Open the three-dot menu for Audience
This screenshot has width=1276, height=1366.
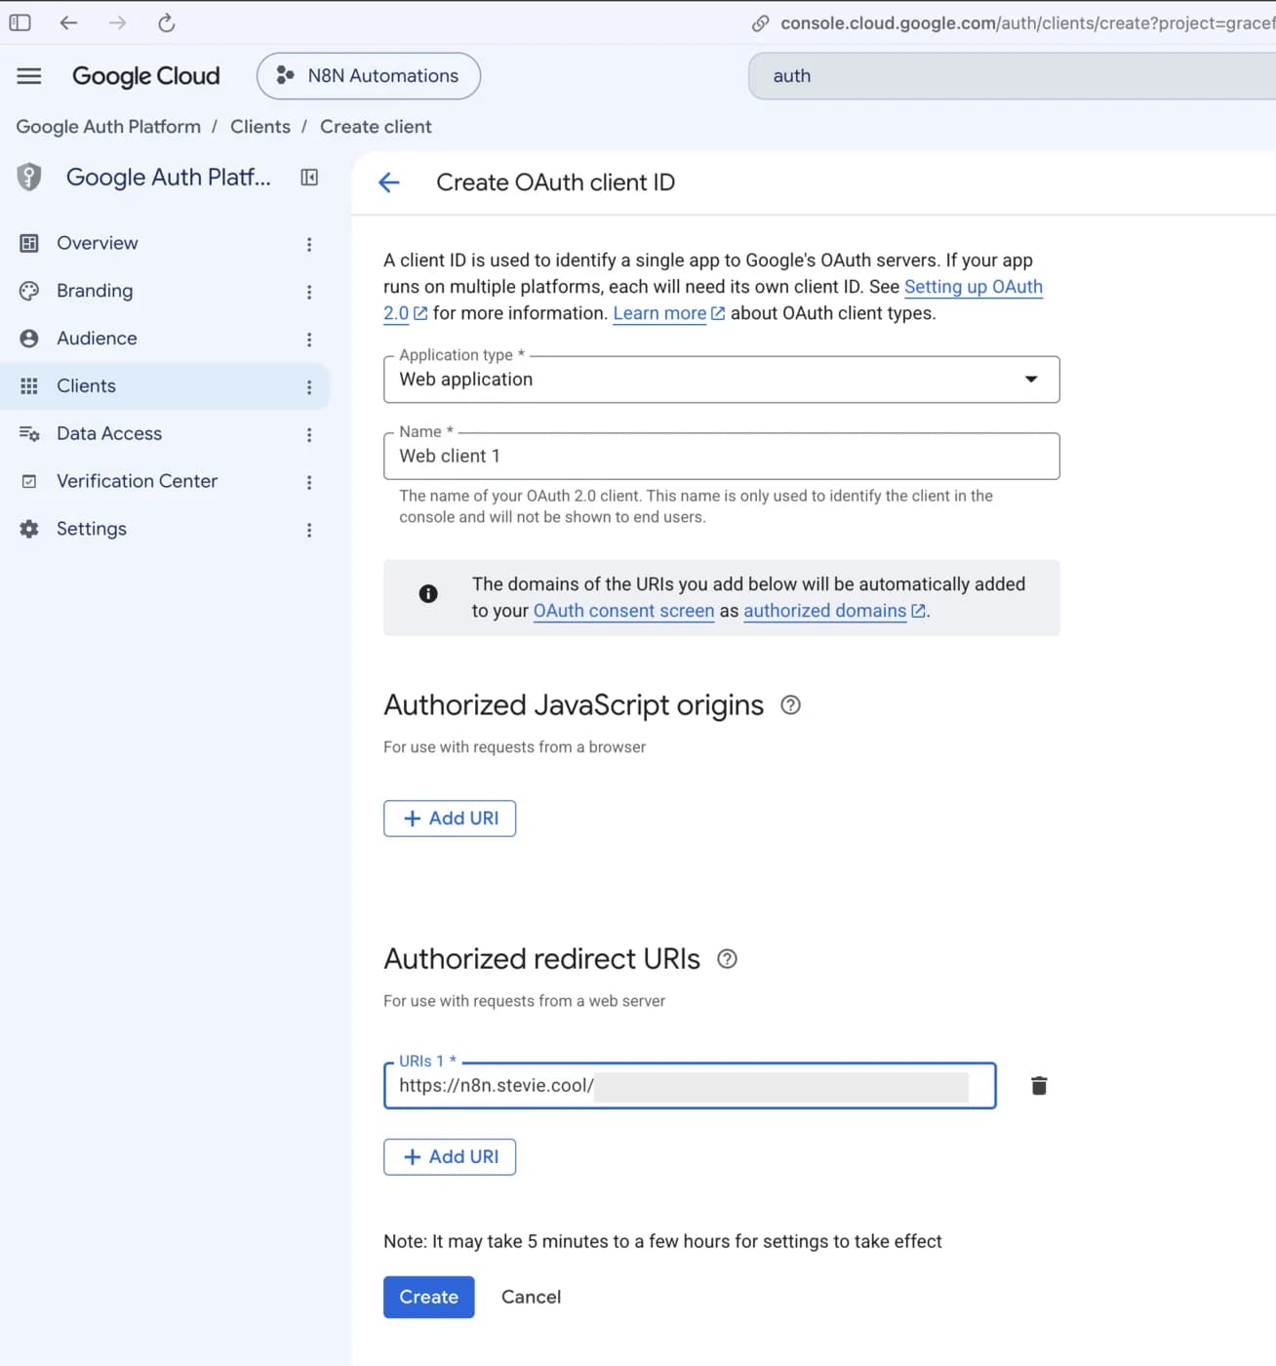tap(309, 340)
